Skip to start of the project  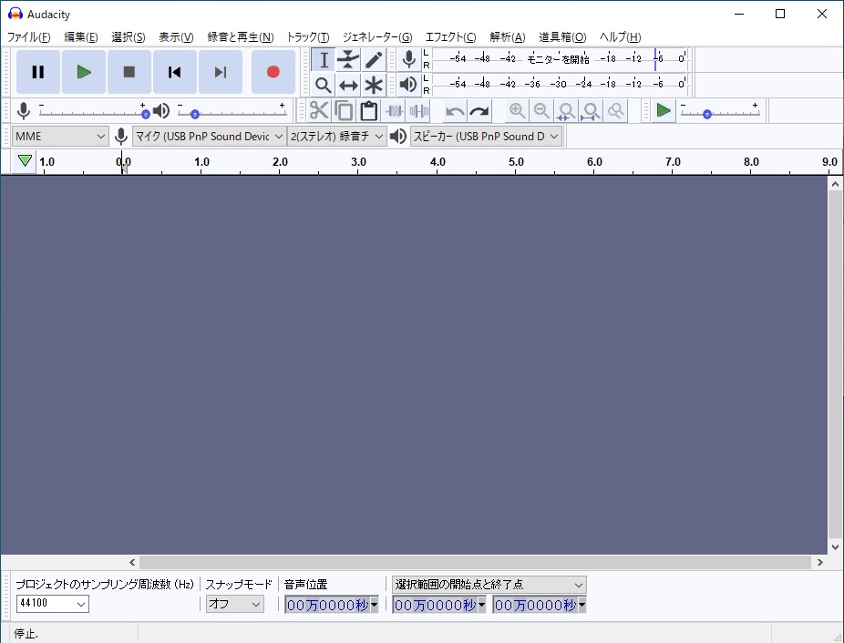point(174,72)
